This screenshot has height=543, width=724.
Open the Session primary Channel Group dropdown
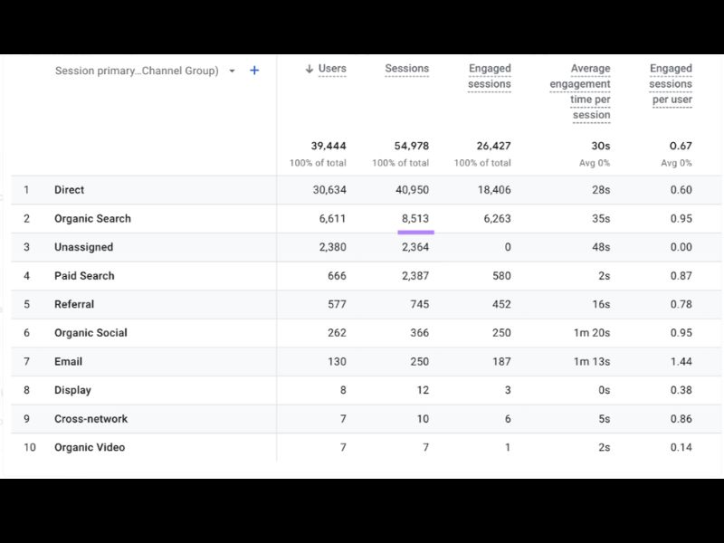pyautogui.click(x=137, y=71)
